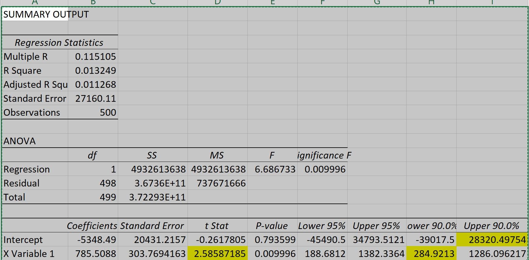Viewport: 529px width, 260px height.
Task: Select the SUMMARY OUTPUT cell
Action: (x=35, y=14)
